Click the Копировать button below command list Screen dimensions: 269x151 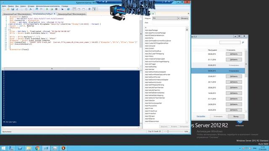coord(184,127)
